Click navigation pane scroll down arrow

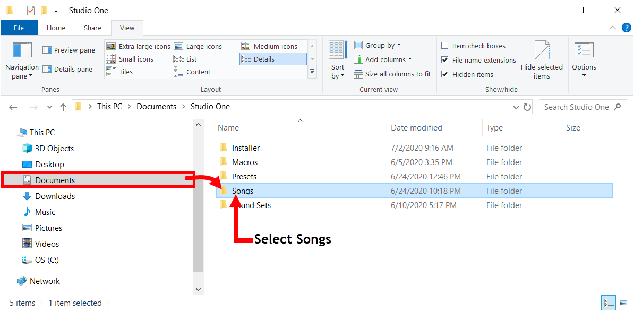pyautogui.click(x=198, y=289)
